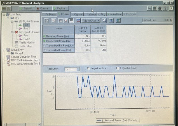Enable the Transmitted Bit Rate (bit/s) checkbox

(x=44, y=46)
